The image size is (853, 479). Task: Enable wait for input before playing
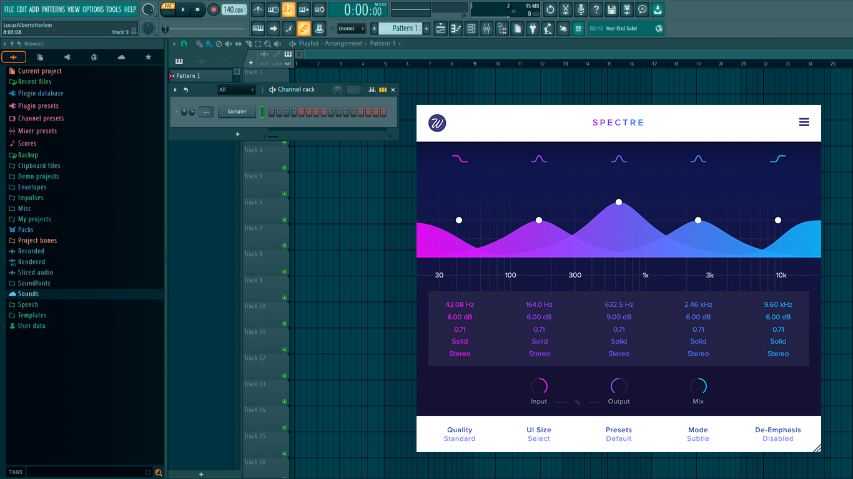click(274, 9)
